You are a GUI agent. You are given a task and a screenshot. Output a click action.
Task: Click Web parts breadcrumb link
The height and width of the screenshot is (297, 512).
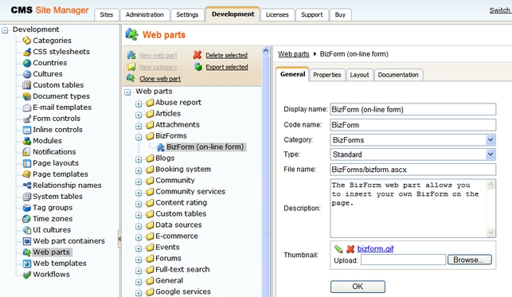pos(294,54)
